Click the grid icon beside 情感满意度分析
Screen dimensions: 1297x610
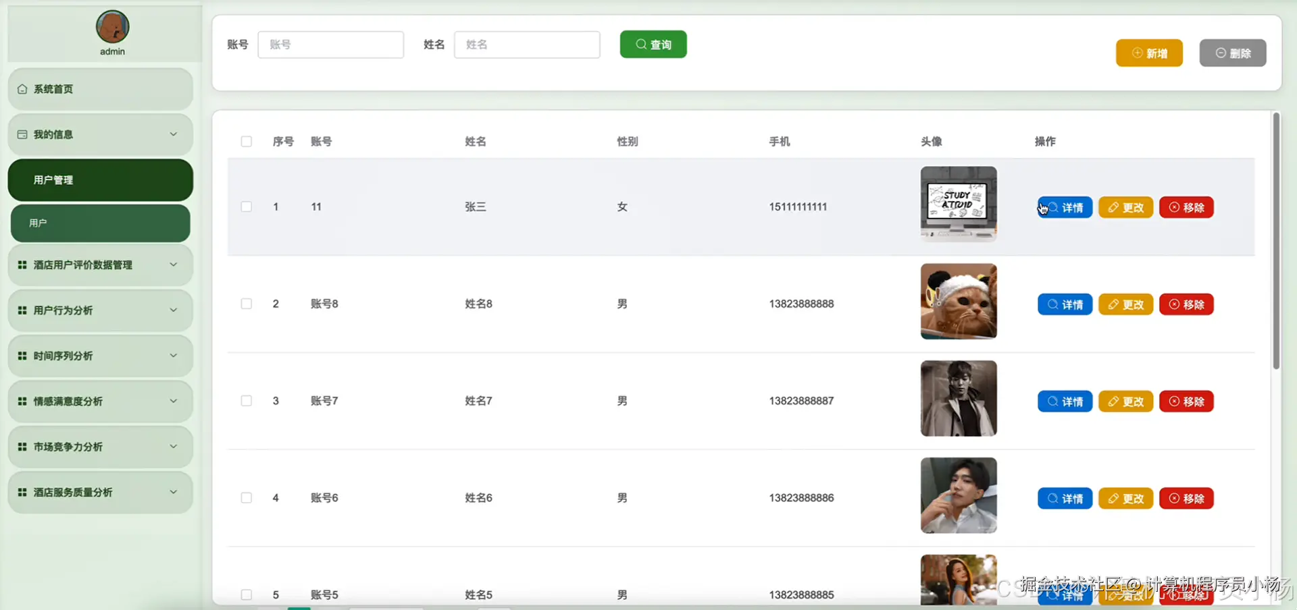pyautogui.click(x=22, y=401)
